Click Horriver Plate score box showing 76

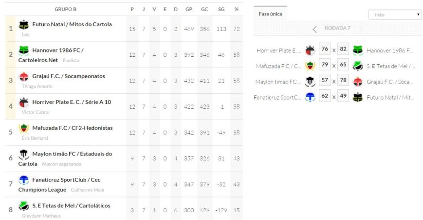[x=325, y=50]
